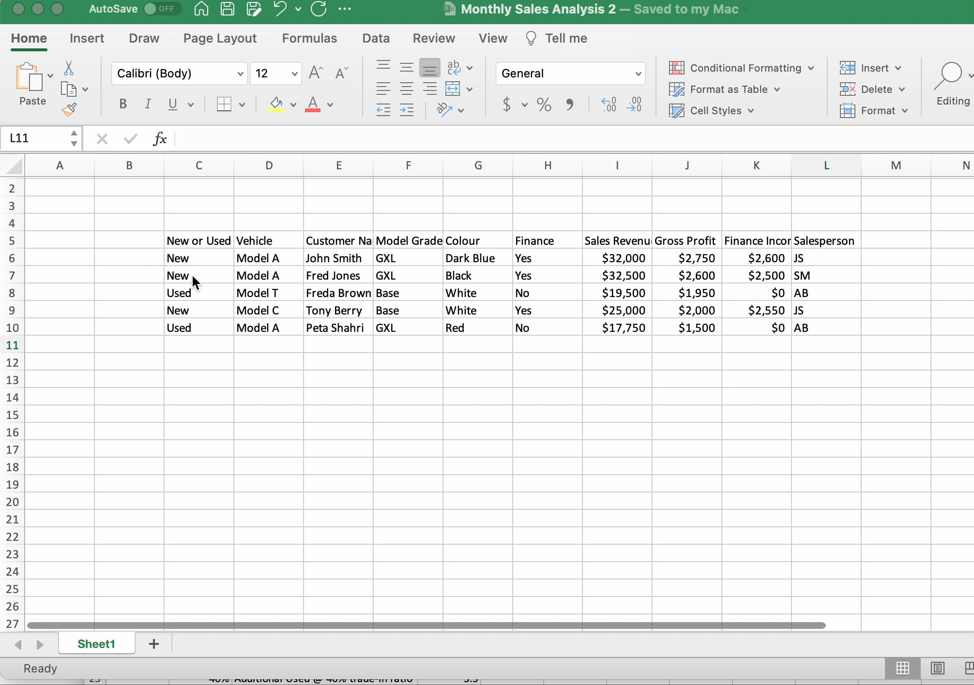Image resolution: width=974 pixels, height=685 pixels.
Task: Open the Page Layout ribbon tab
Action: click(219, 38)
